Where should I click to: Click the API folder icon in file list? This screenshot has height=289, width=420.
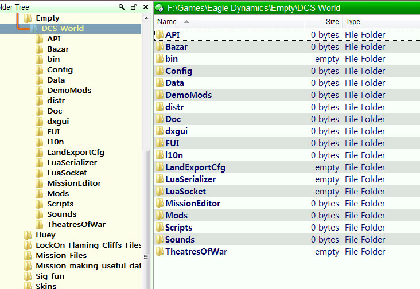click(160, 35)
